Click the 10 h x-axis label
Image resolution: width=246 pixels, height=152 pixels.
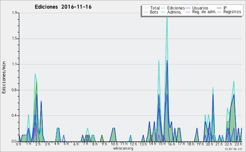(114, 144)
